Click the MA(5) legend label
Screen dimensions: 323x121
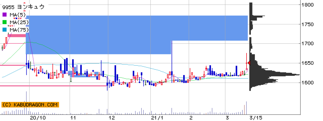tap(18, 14)
